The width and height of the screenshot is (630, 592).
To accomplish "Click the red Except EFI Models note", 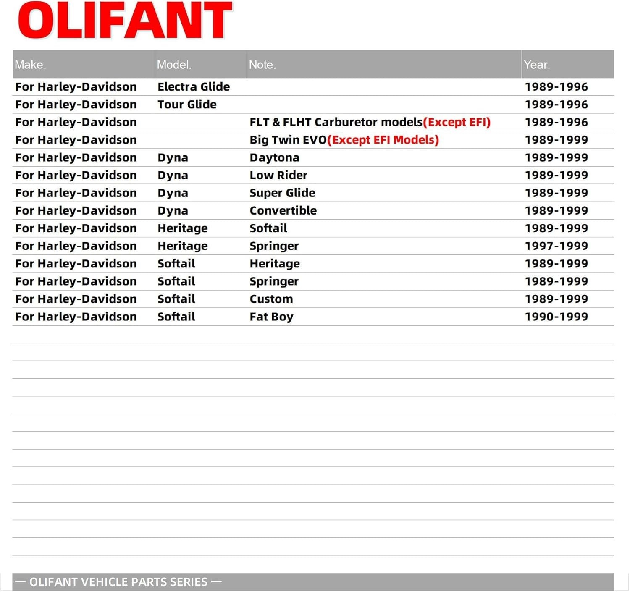I will pyautogui.click(x=383, y=140).
